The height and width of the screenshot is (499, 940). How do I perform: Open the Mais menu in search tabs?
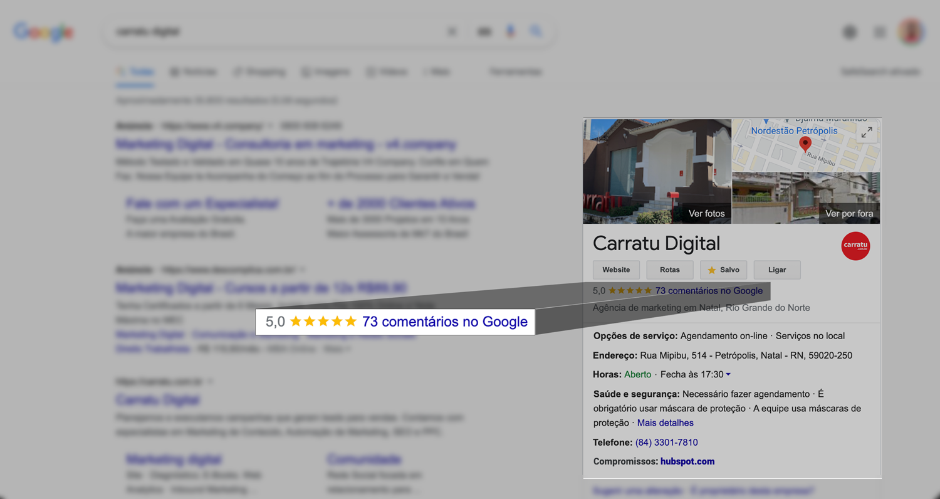[437, 72]
